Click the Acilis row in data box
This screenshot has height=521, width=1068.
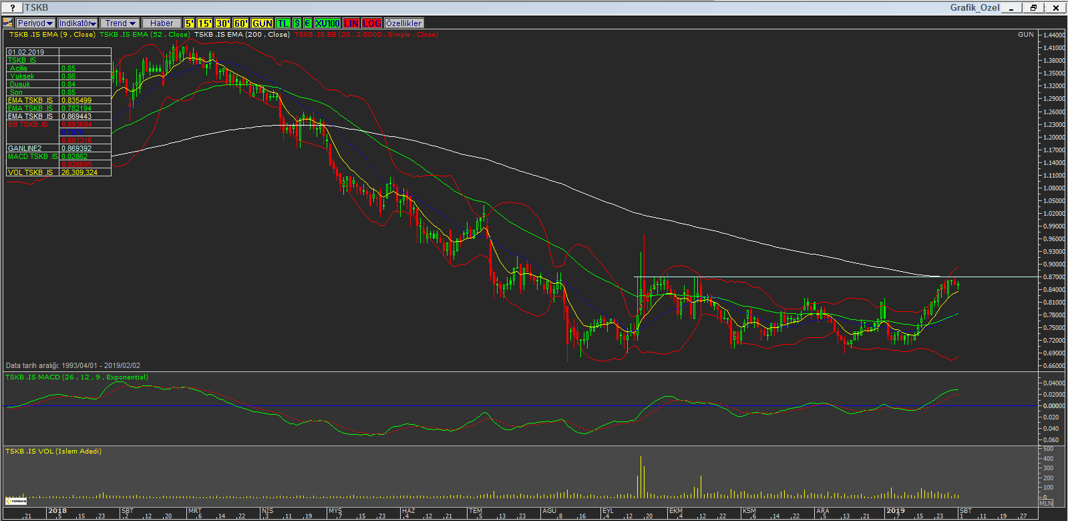pyautogui.click(x=59, y=68)
